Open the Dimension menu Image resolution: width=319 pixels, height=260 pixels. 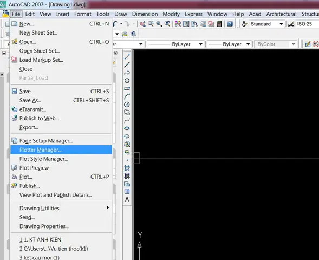point(145,14)
